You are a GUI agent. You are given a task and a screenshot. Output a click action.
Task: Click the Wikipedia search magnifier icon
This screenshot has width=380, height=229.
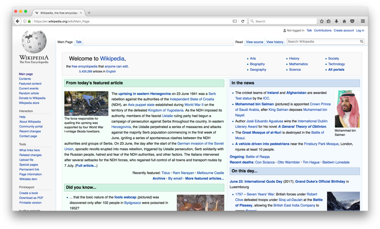(361, 42)
